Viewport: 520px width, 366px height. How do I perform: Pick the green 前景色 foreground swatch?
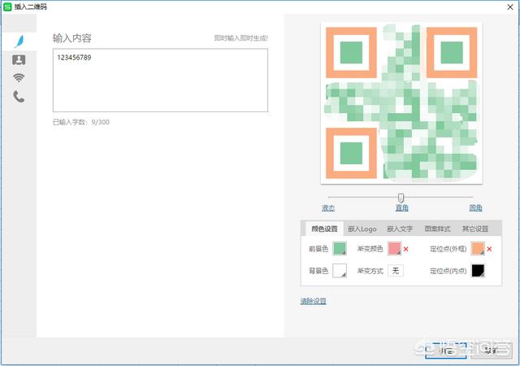340,249
